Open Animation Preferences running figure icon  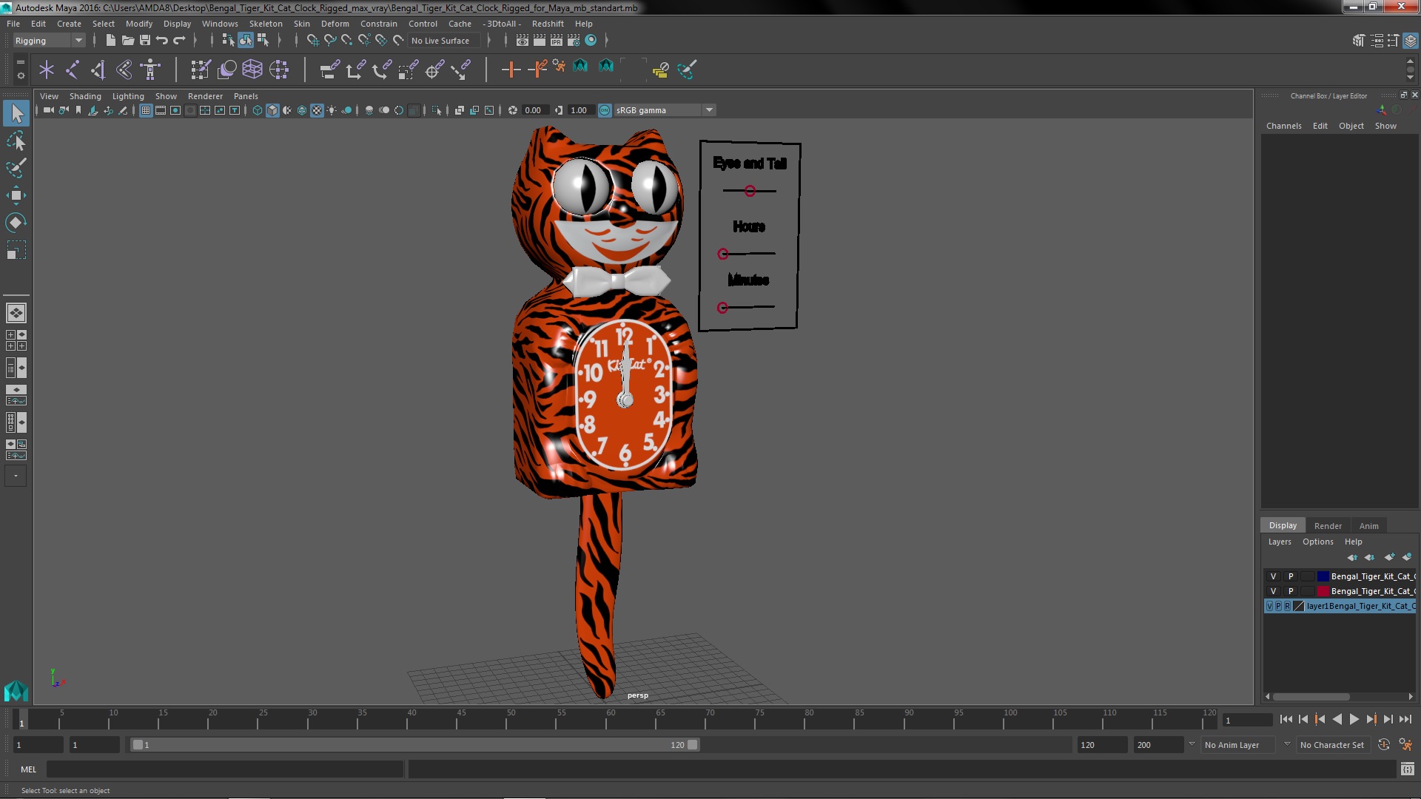point(1405,745)
